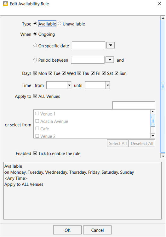
Task: Toggle the enable the rule checkbox
Action: click(35, 153)
